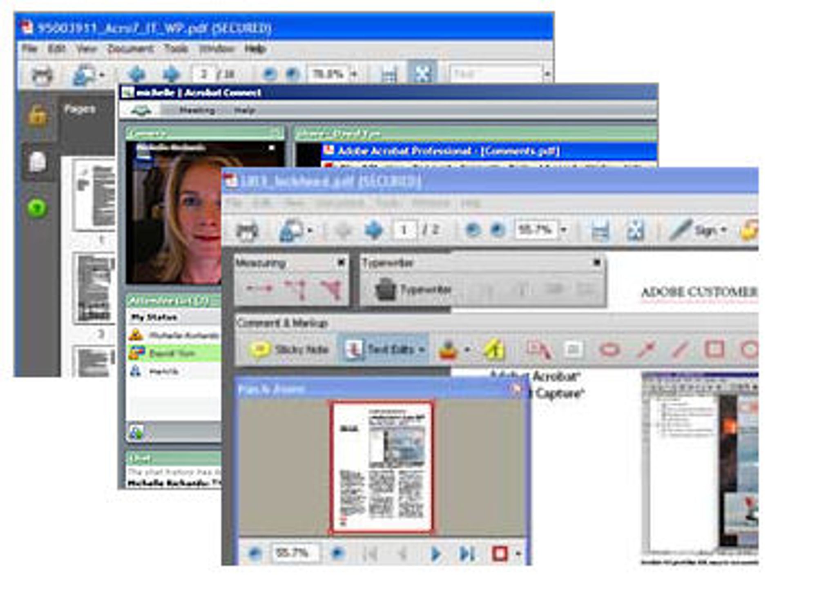
Task: Close the Measuring toolbar
Action: pos(341,262)
